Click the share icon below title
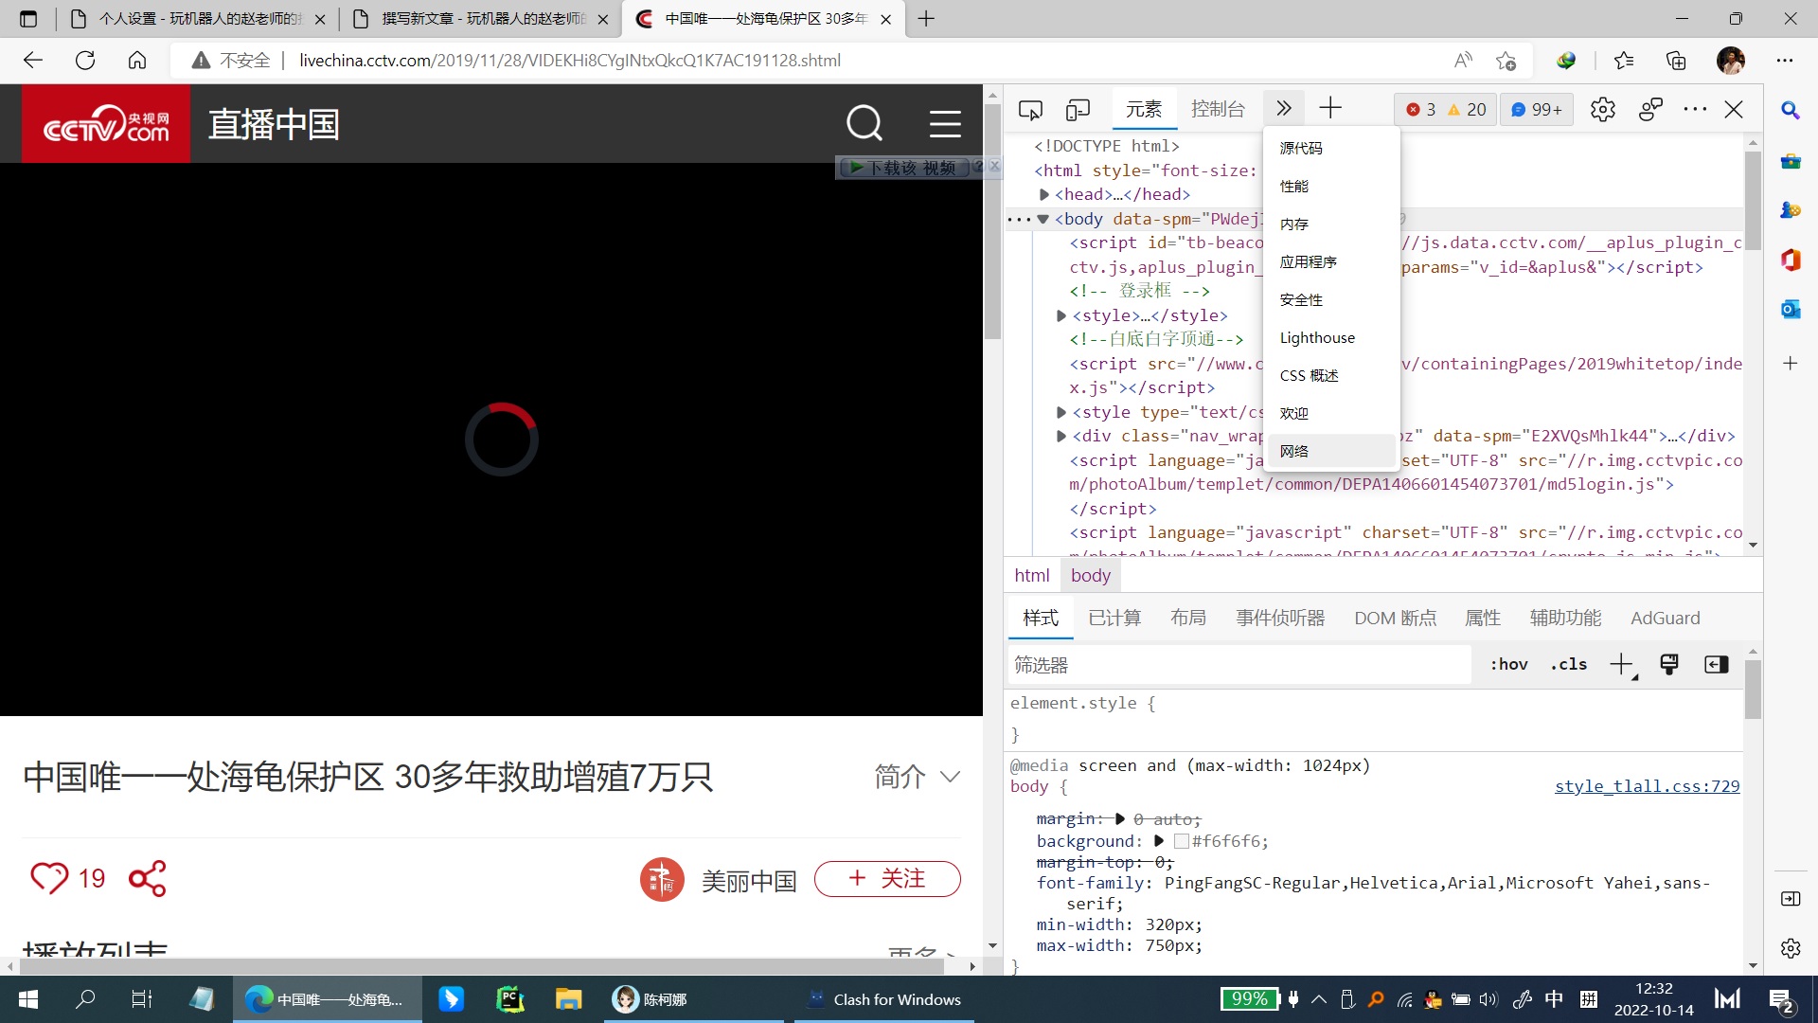This screenshot has height=1023, width=1818. click(x=148, y=879)
